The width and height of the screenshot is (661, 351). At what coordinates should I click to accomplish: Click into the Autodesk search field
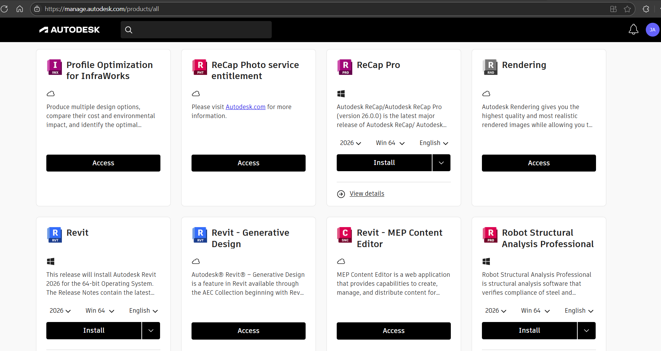pyautogui.click(x=196, y=30)
